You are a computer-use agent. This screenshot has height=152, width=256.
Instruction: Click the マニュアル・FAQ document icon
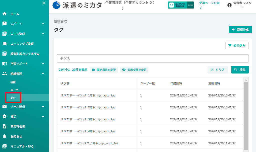4,146
